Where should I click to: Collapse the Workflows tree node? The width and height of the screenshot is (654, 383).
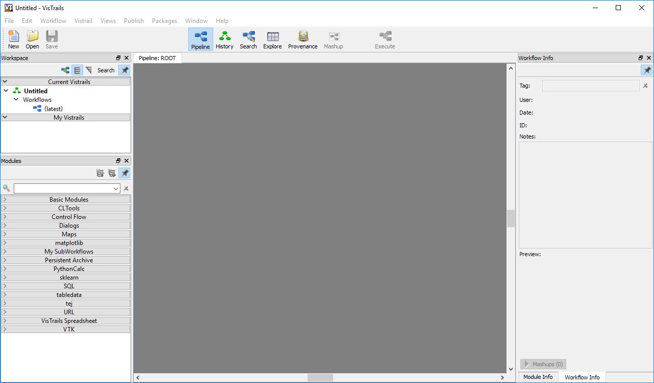[x=16, y=100]
